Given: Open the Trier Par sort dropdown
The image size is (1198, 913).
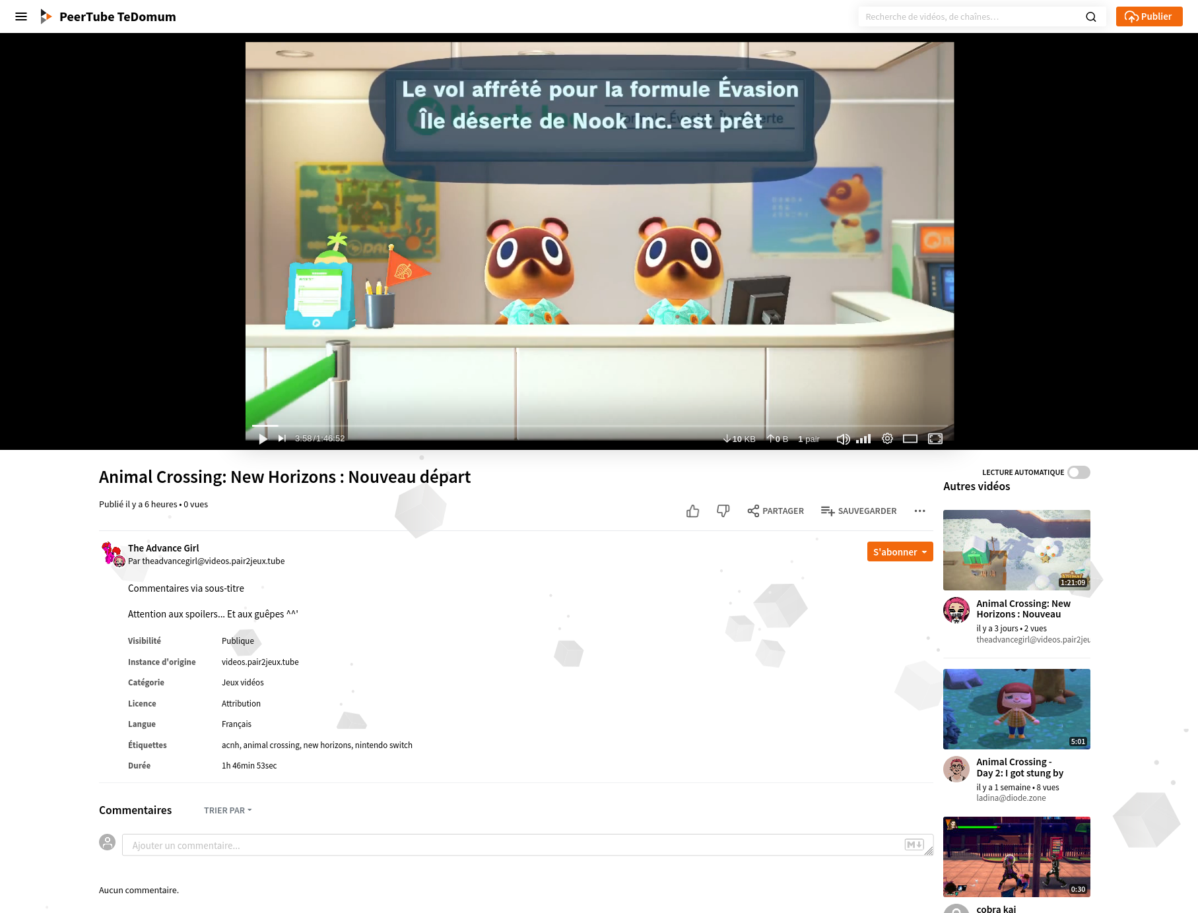Looking at the screenshot, I should pos(228,810).
